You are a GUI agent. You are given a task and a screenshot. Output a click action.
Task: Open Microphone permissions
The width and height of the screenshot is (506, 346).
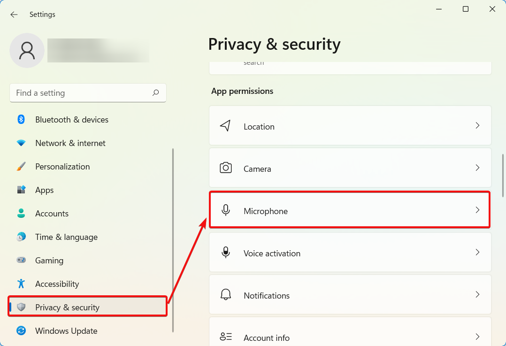coord(350,210)
